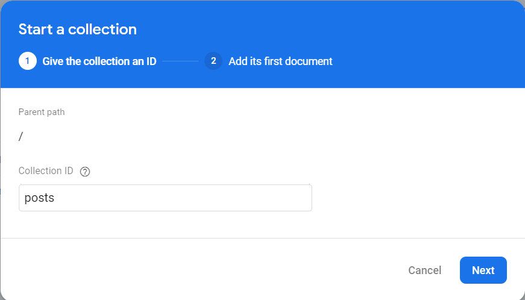Click the 'Start a collection' heading
This screenshot has height=300, width=525.
point(77,30)
